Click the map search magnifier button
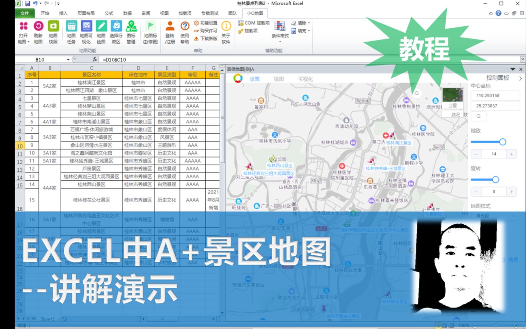 coord(417,93)
